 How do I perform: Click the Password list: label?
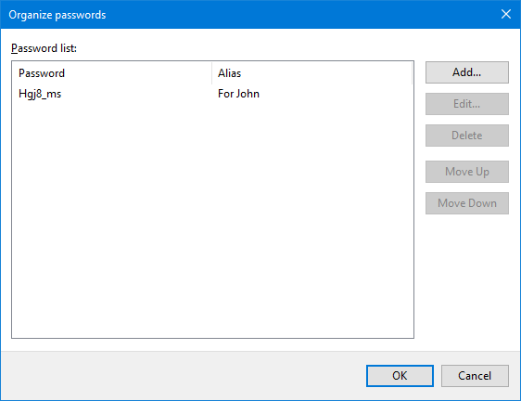pos(44,48)
